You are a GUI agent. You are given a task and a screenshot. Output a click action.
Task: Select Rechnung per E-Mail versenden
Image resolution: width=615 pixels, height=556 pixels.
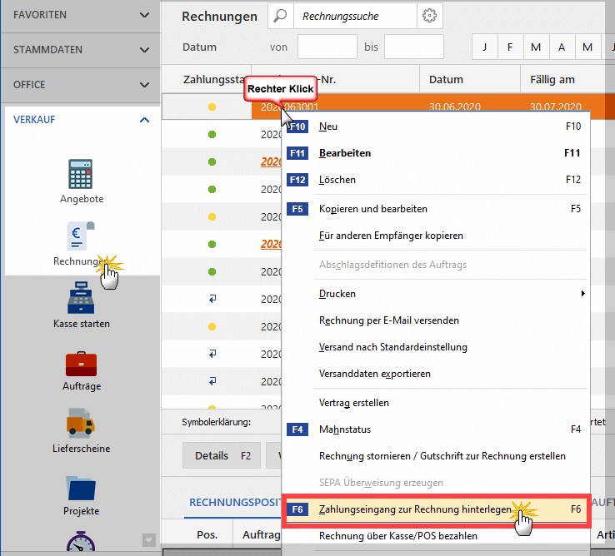[x=436, y=320]
